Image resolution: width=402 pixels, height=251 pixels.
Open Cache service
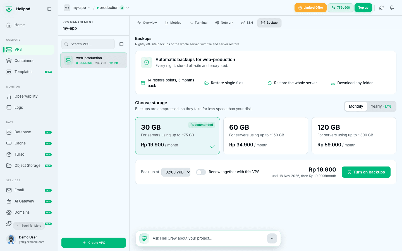pos(29,143)
